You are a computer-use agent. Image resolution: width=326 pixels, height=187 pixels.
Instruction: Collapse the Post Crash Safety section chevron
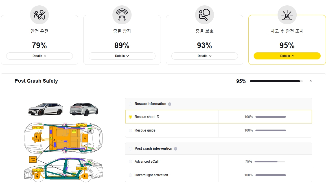(311, 81)
